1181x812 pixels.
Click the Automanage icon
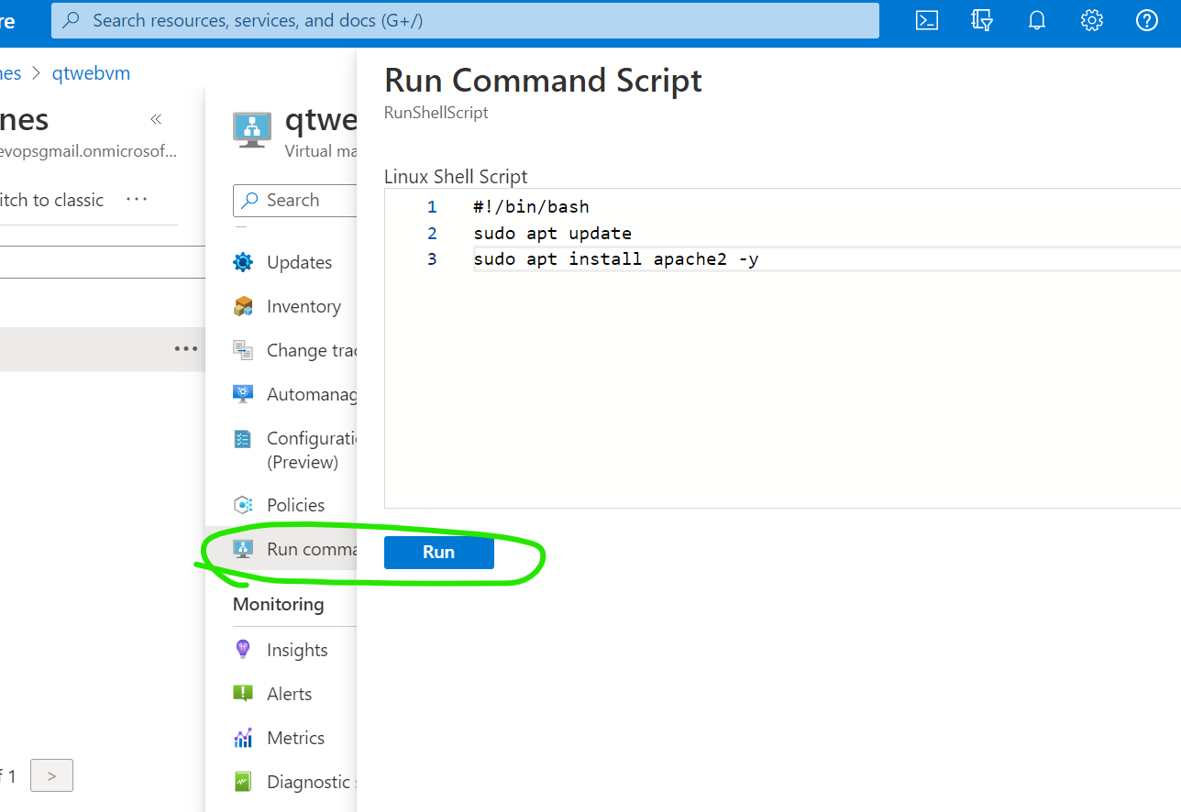(243, 394)
